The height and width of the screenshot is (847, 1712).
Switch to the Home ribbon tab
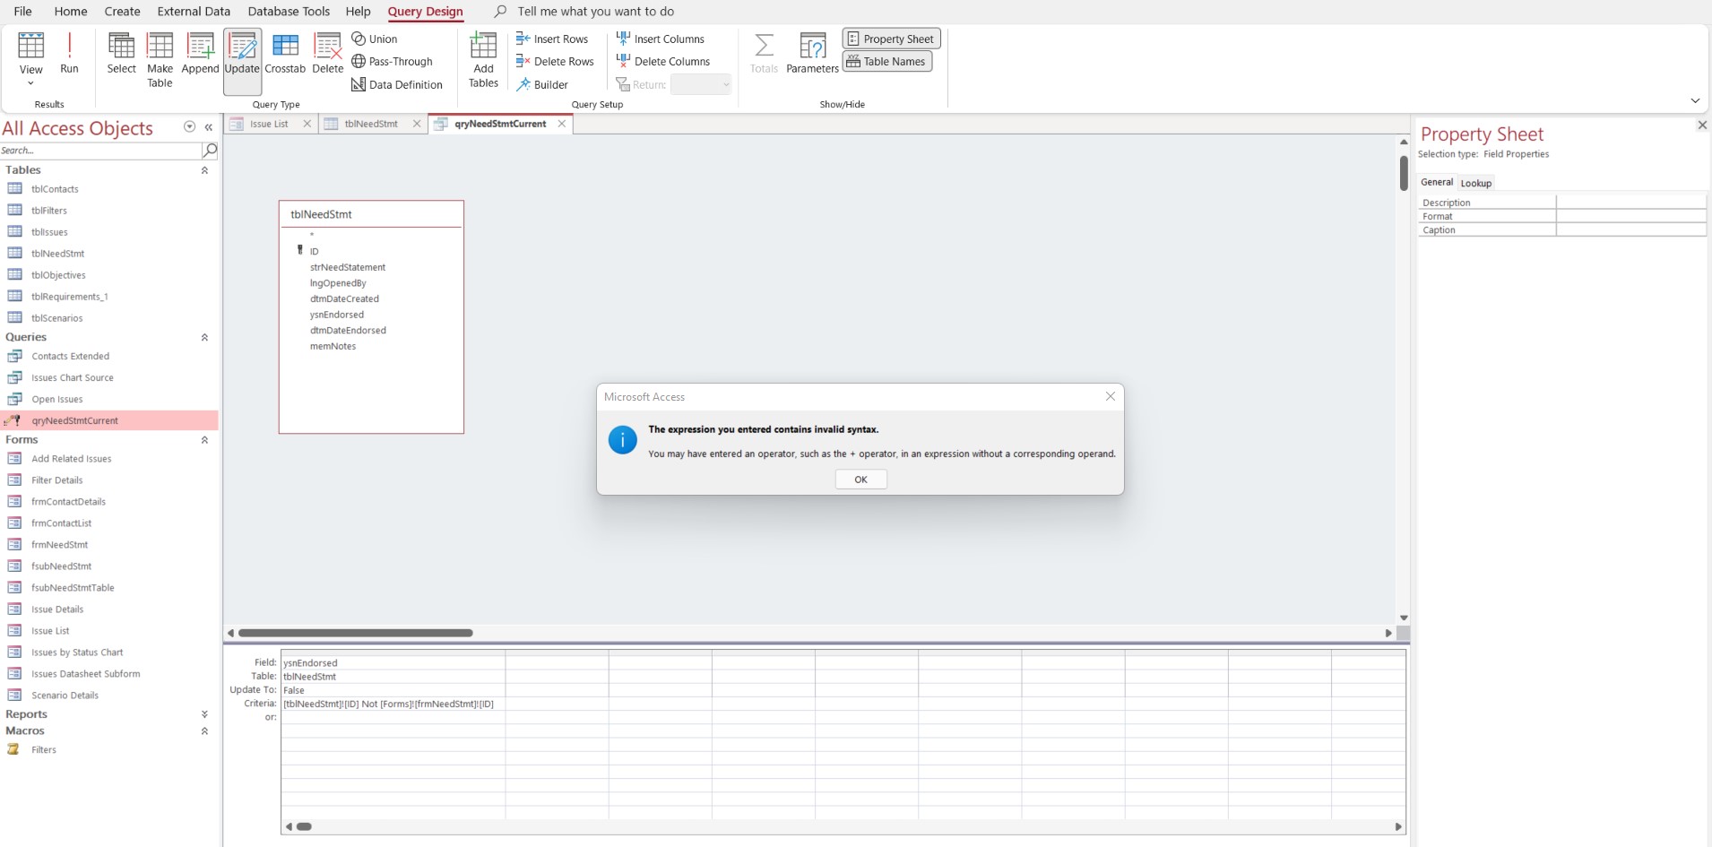coord(71,12)
